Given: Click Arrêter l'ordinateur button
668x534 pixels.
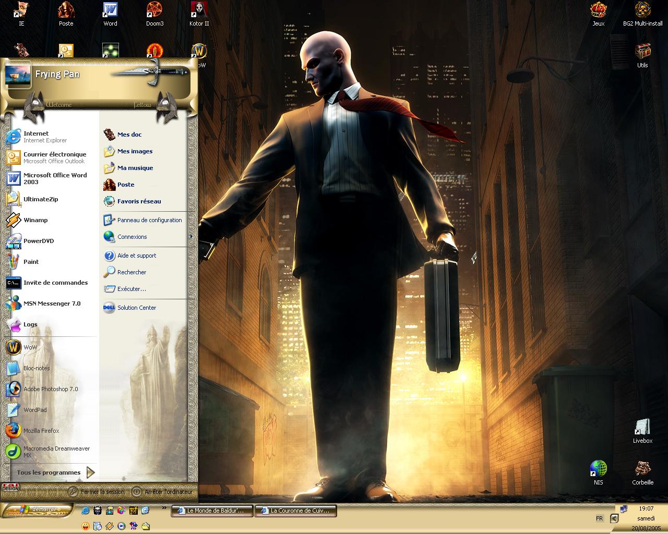Looking at the screenshot, I should click(162, 491).
